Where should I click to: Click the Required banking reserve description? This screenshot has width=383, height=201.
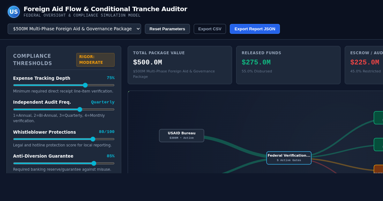coord(62,169)
